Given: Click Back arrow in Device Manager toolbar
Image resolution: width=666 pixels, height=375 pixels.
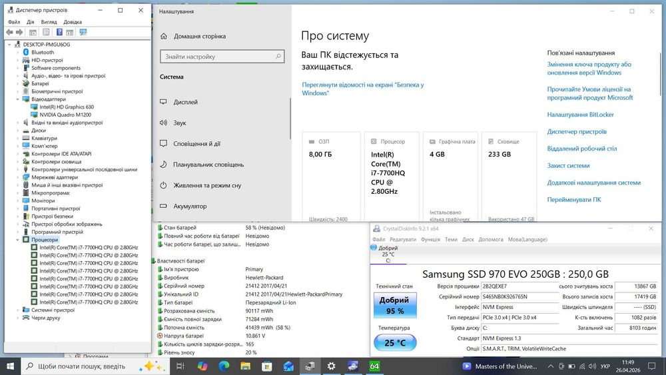Looking at the screenshot, I should click(9, 32).
